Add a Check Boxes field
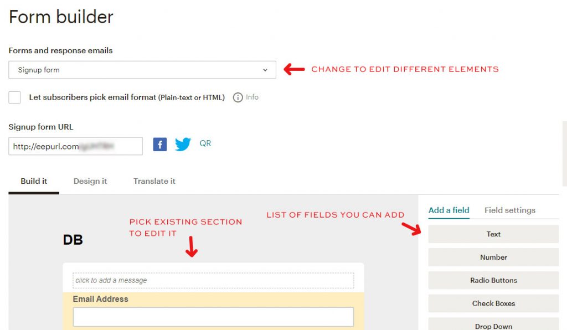 click(493, 304)
